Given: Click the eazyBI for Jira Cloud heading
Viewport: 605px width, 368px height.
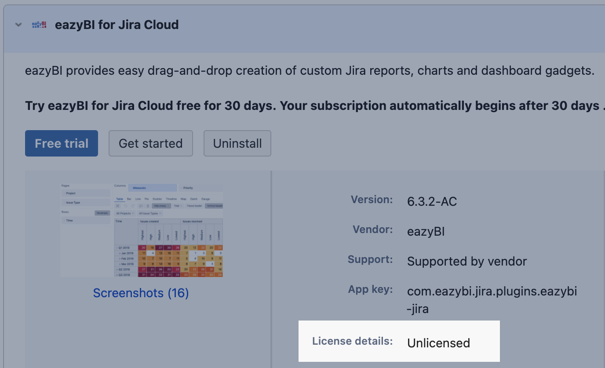Looking at the screenshot, I should (x=117, y=25).
